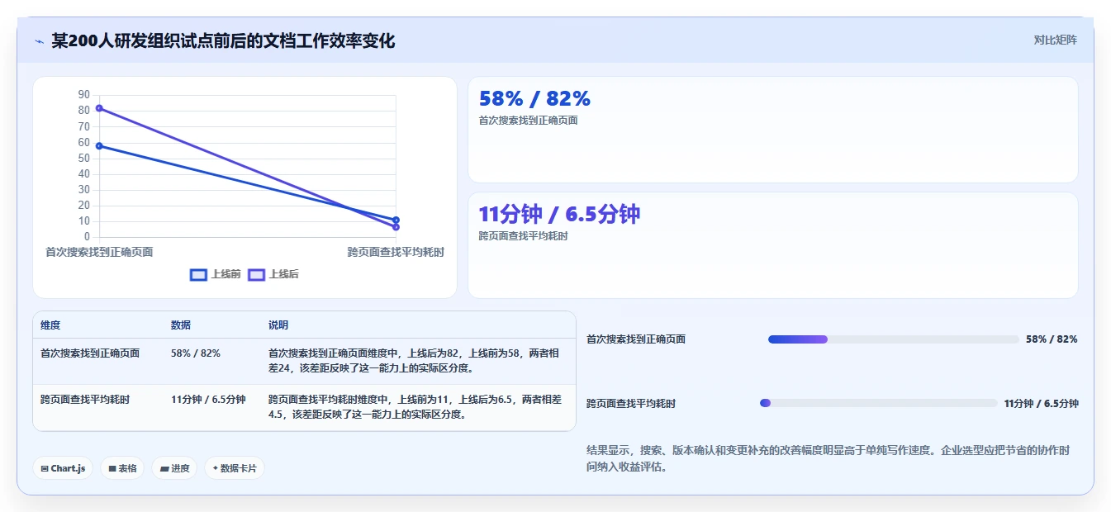The width and height of the screenshot is (1111, 512).
Task: Click the 数据 column header
Action: point(181,325)
